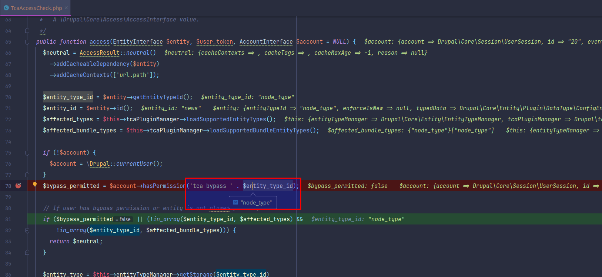
Task: Click the inline '= false' debug hint
Action: 123,219
